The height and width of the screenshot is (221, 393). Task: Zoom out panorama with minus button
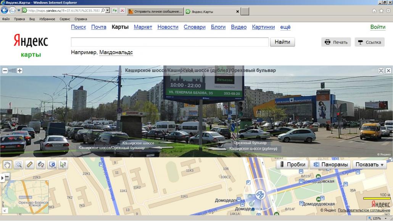pyautogui.click(x=5, y=71)
